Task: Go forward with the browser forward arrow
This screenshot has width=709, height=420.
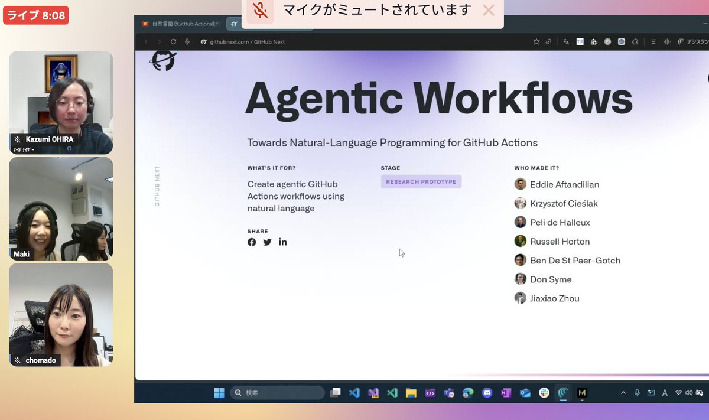Action: click(159, 42)
